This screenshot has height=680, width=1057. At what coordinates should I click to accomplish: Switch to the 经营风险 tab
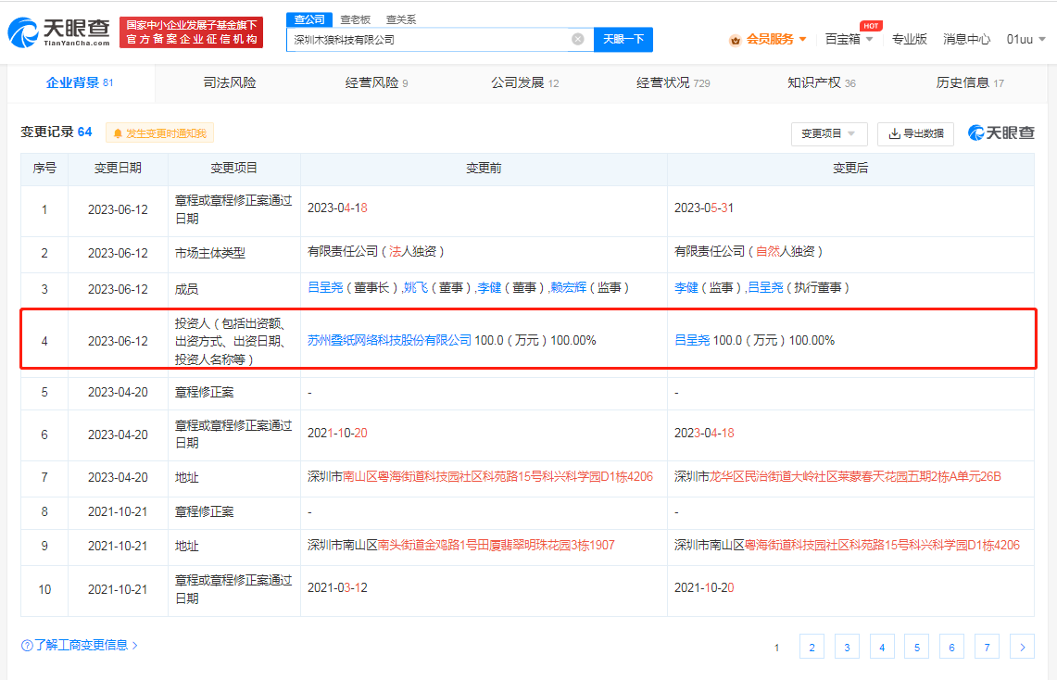(x=376, y=82)
